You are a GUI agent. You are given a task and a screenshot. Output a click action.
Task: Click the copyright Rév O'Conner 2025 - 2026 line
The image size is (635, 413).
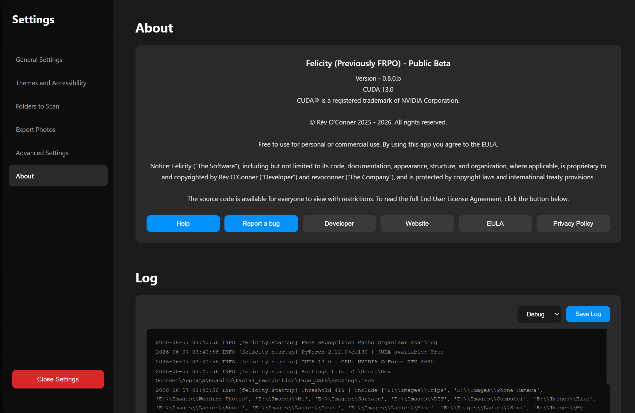pyautogui.click(x=378, y=122)
